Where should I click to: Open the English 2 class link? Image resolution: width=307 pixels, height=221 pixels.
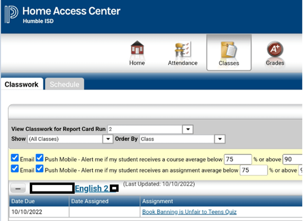pyautogui.click(x=92, y=188)
